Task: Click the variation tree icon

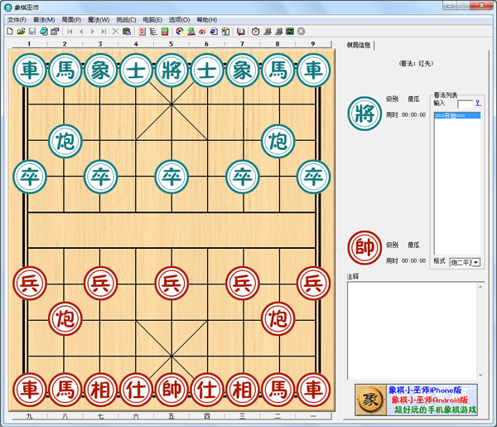Action: [x=153, y=32]
